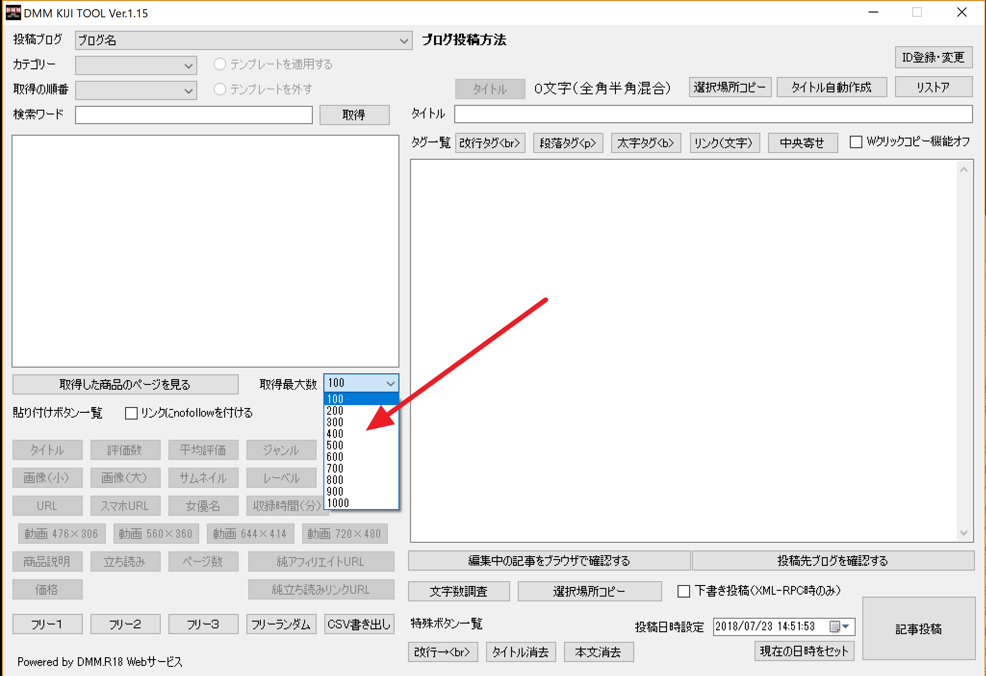Click the リストア button
The width and height of the screenshot is (986, 676).
934,88
